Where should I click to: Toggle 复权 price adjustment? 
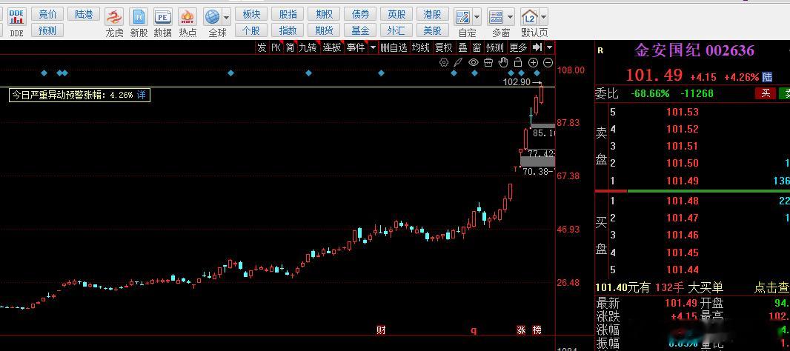point(444,48)
